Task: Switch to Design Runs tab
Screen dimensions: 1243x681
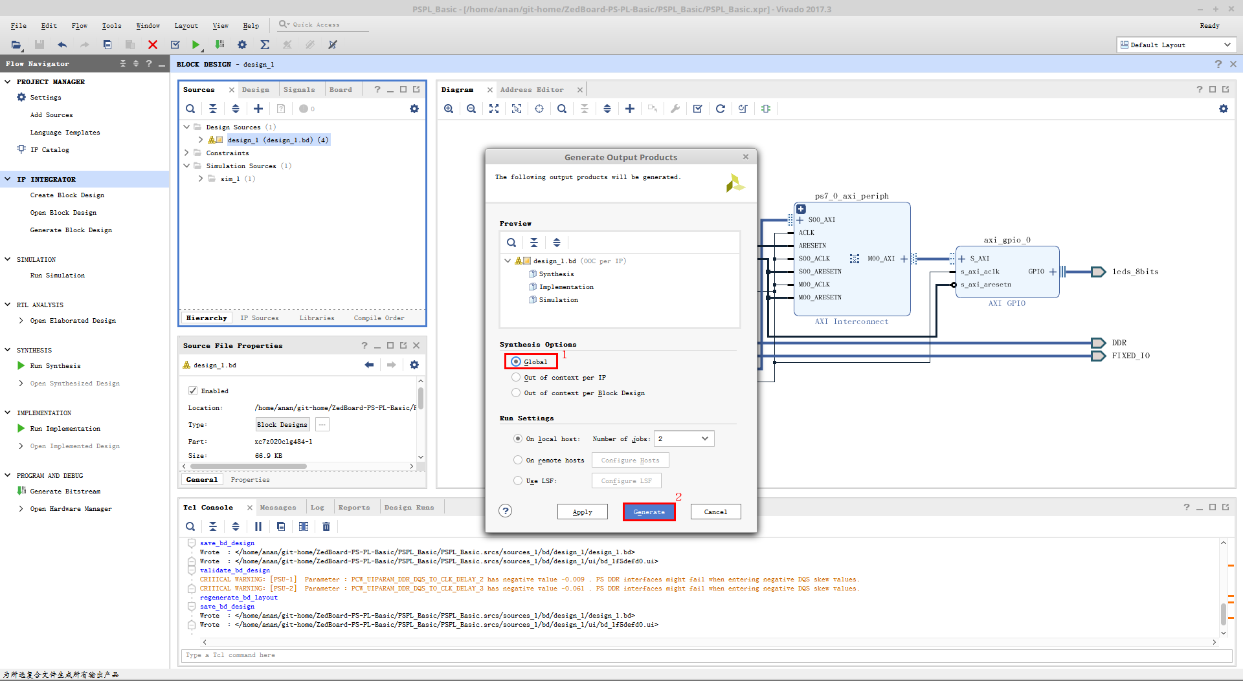Action: [409, 507]
